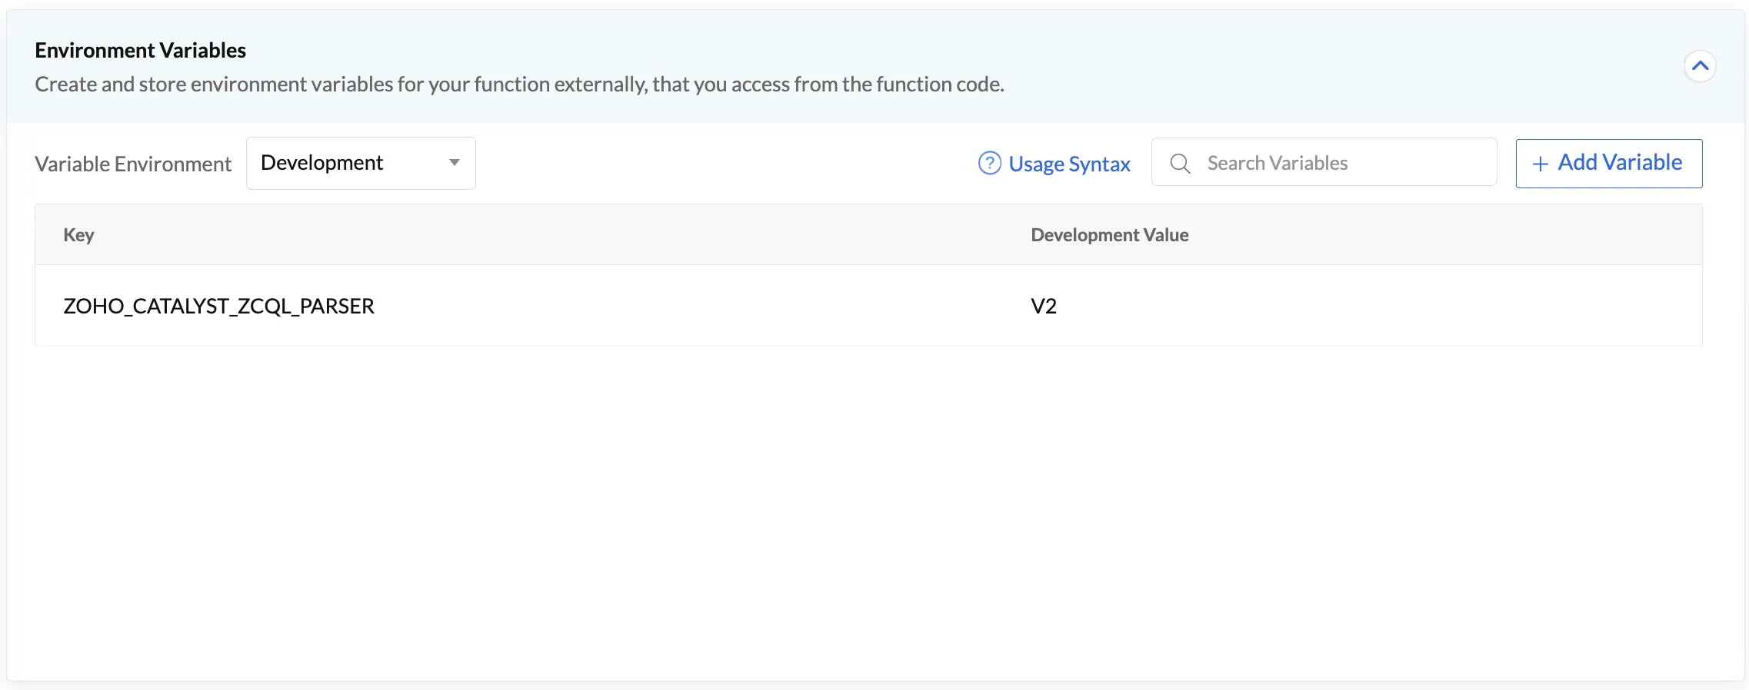The image size is (1749, 690).
Task: Open the Development environment dropdown
Action: click(x=361, y=163)
